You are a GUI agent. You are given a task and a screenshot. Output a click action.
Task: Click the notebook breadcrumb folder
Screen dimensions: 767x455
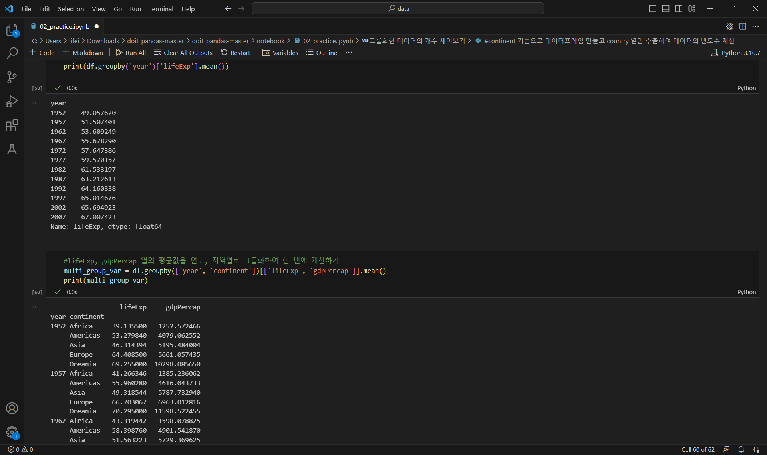tap(270, 41)
